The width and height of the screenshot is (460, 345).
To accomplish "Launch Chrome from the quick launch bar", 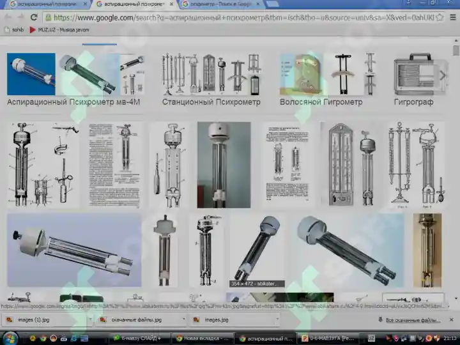I will [43, 339].
